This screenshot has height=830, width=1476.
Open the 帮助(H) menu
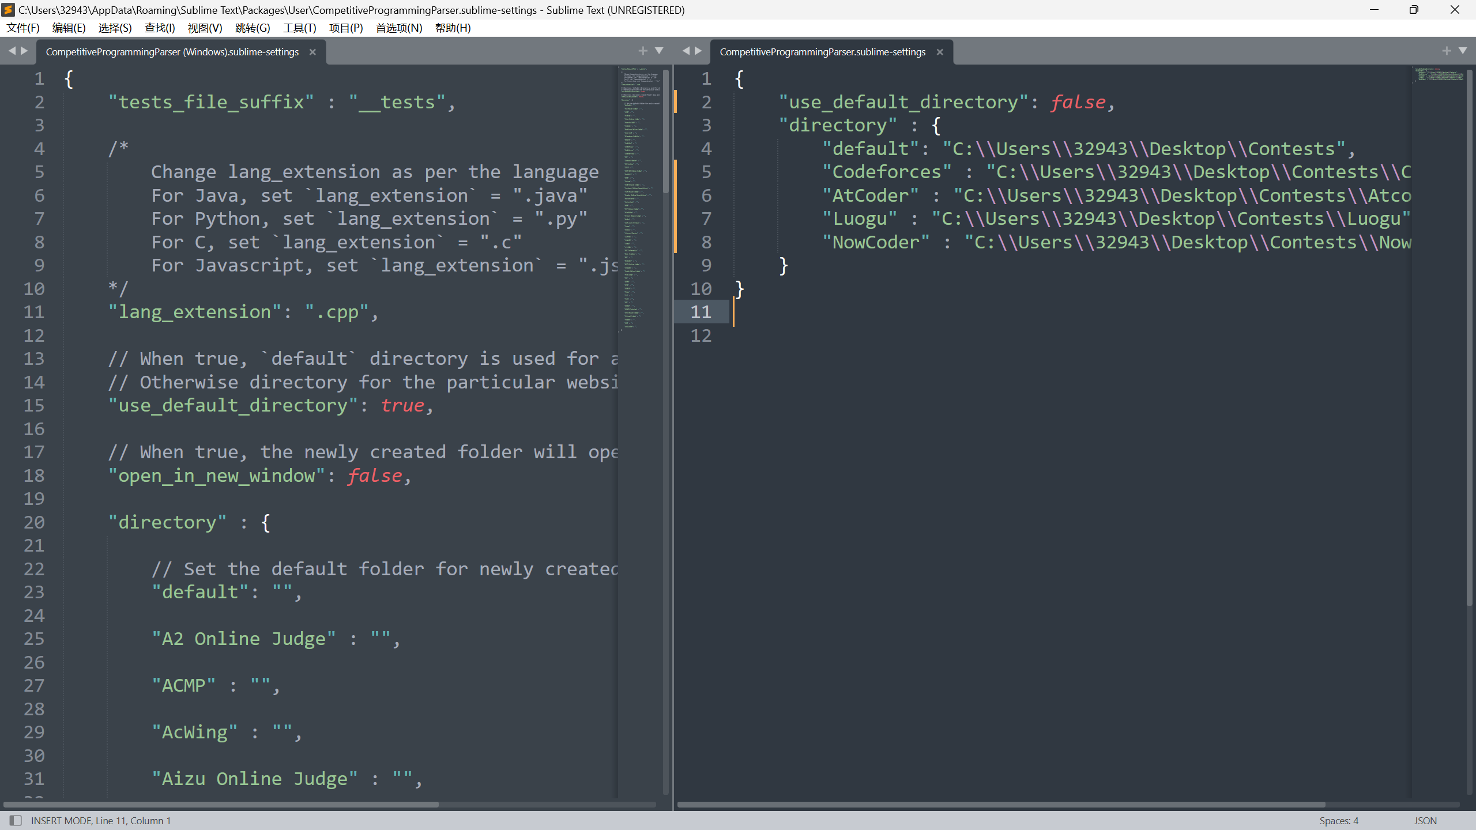(x=453, y=28)
